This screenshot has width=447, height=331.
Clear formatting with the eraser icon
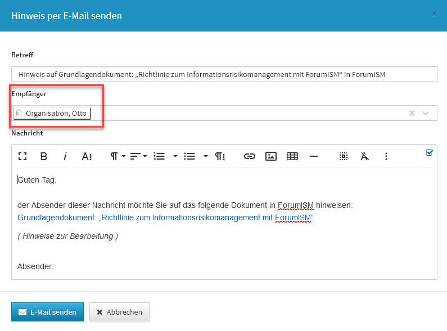pyautogui.click(x=364, y=156)
